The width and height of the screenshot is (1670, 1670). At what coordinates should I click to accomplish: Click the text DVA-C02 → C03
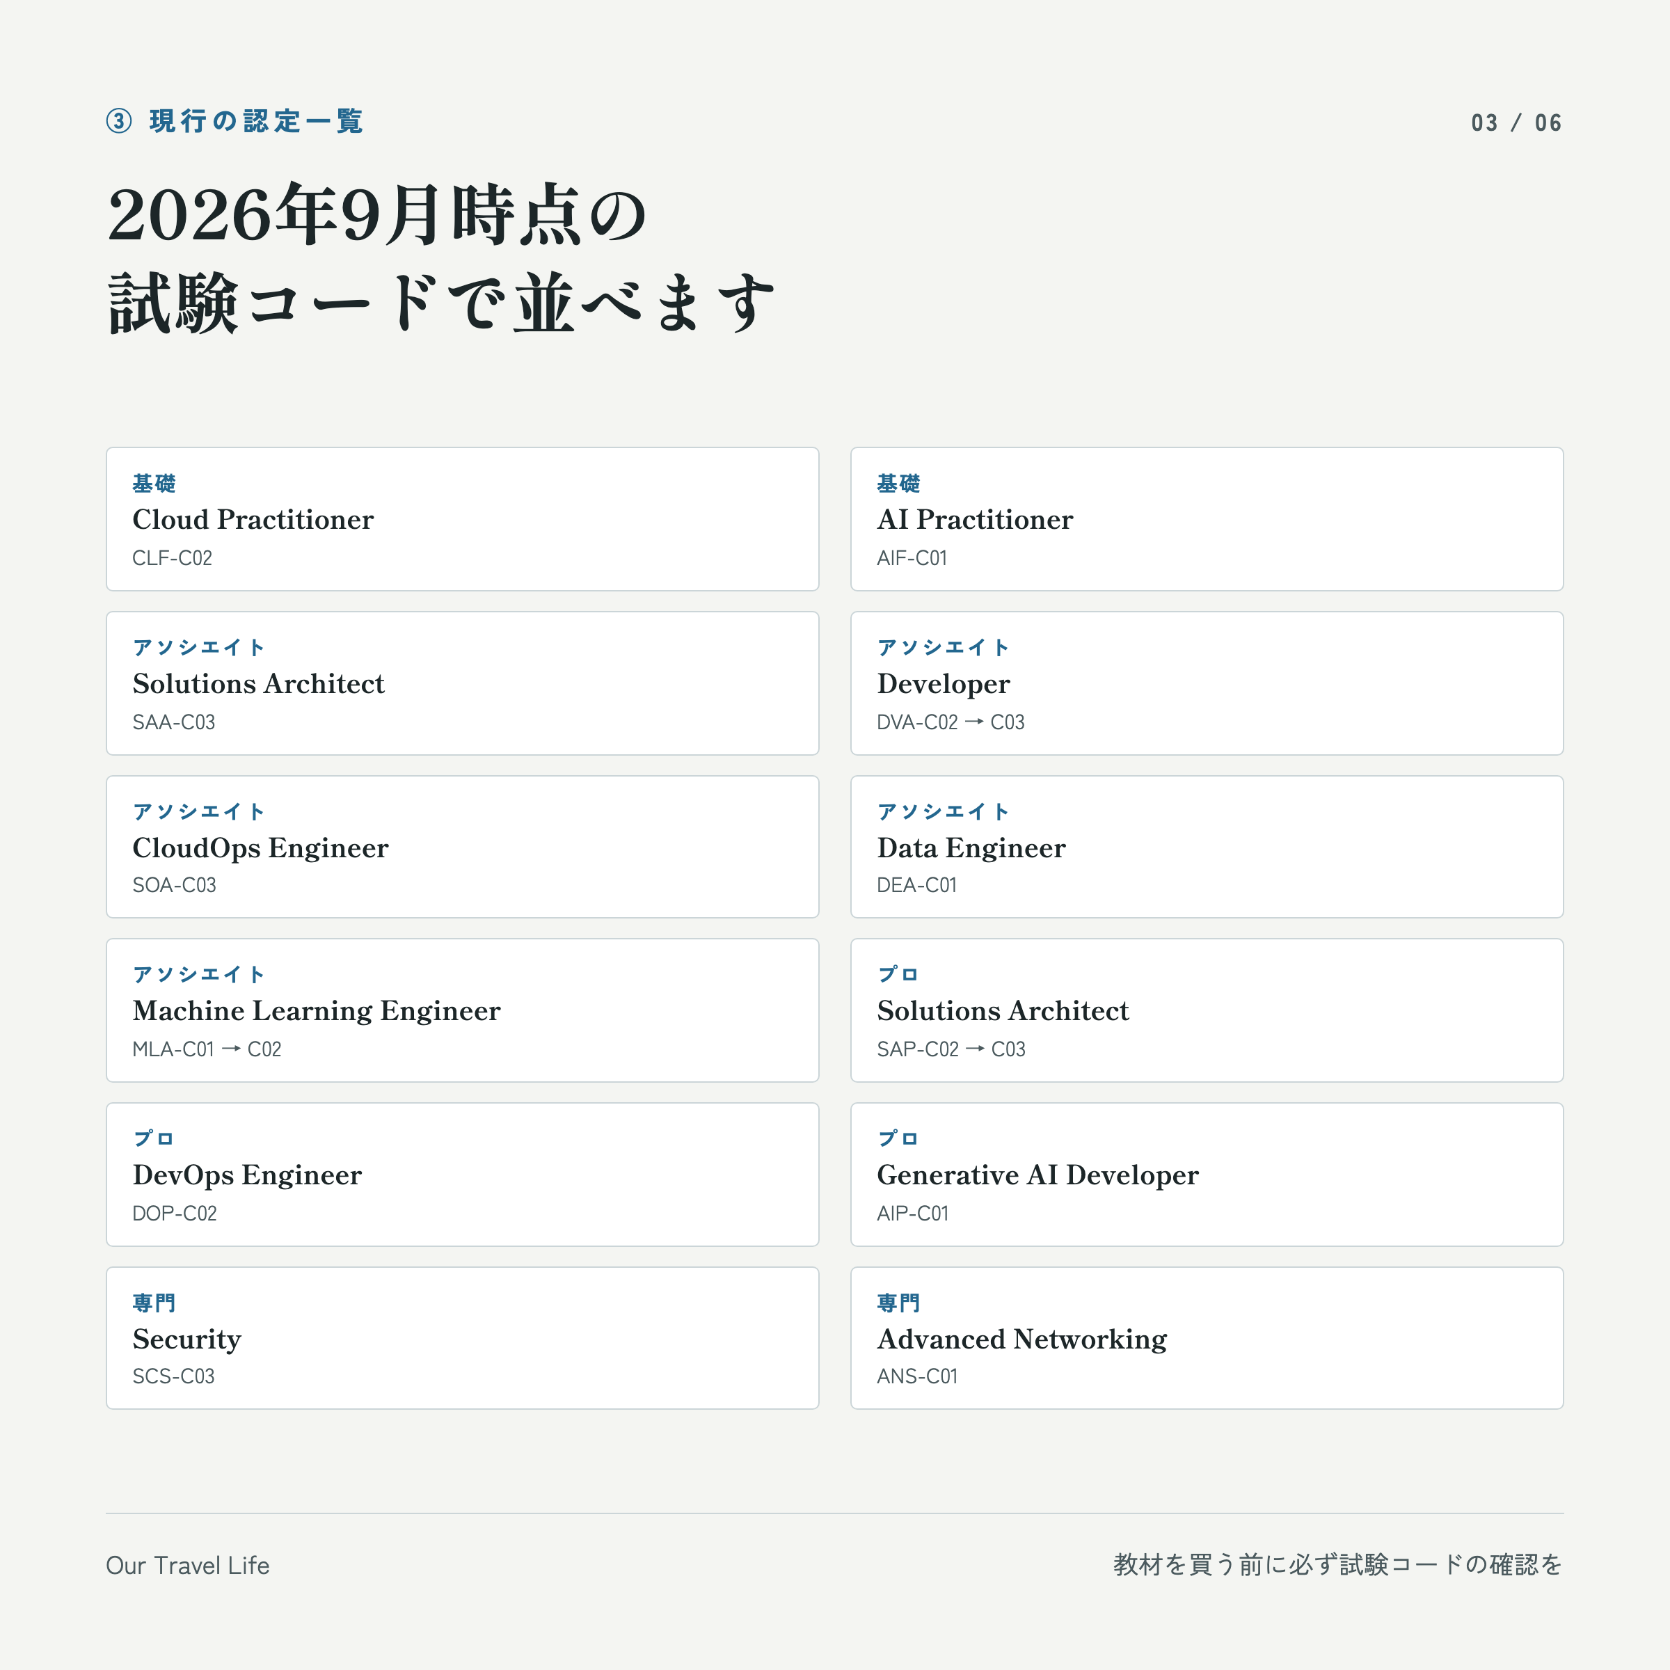[x=951, y=723]
